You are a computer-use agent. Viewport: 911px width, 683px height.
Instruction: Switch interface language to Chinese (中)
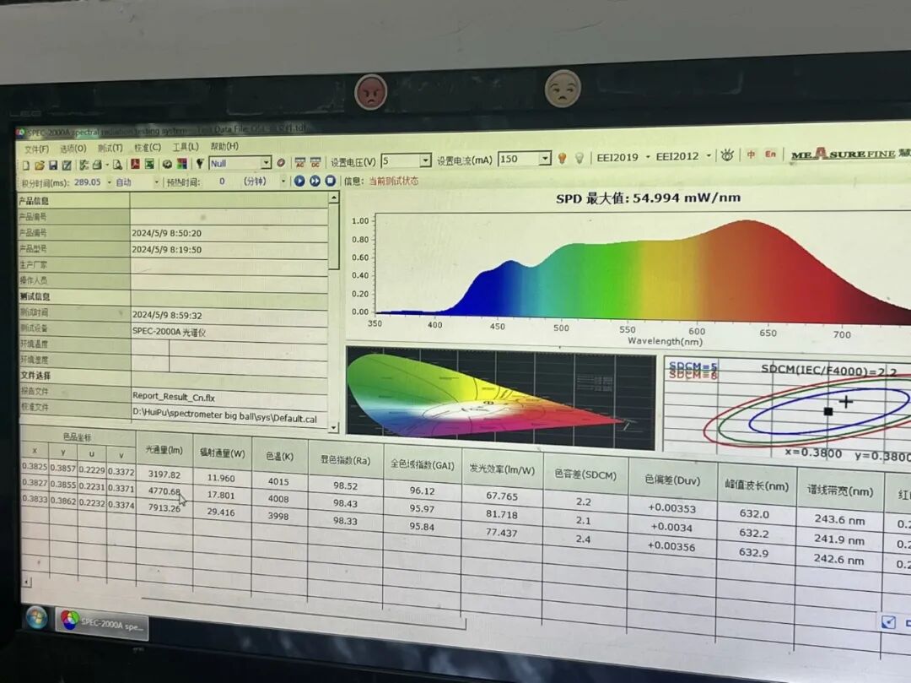pyautogui.click(x=752, y=154)
